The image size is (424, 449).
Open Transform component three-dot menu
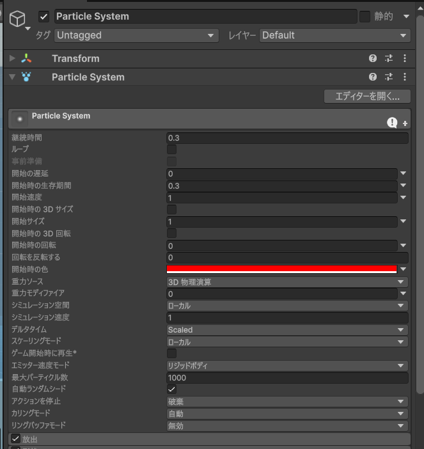[x=405, y=58]
